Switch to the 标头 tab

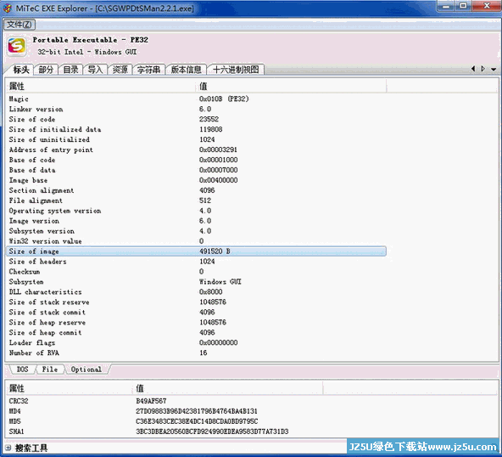click(21, 70)
